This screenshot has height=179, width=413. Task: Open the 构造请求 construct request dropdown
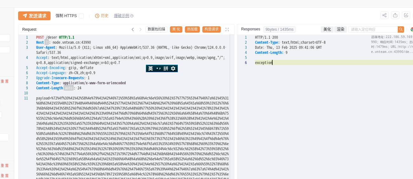211,29
